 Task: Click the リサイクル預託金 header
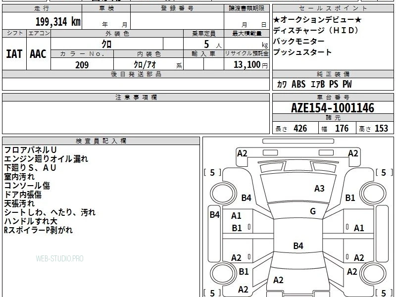pyautogui.click(x=247, y=53)
